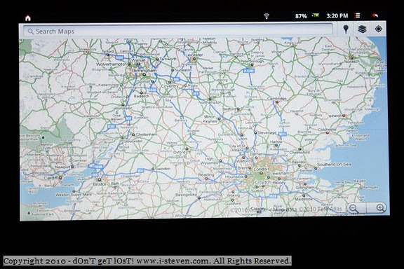Tap the Home icon in status bar

coord(28,18)
